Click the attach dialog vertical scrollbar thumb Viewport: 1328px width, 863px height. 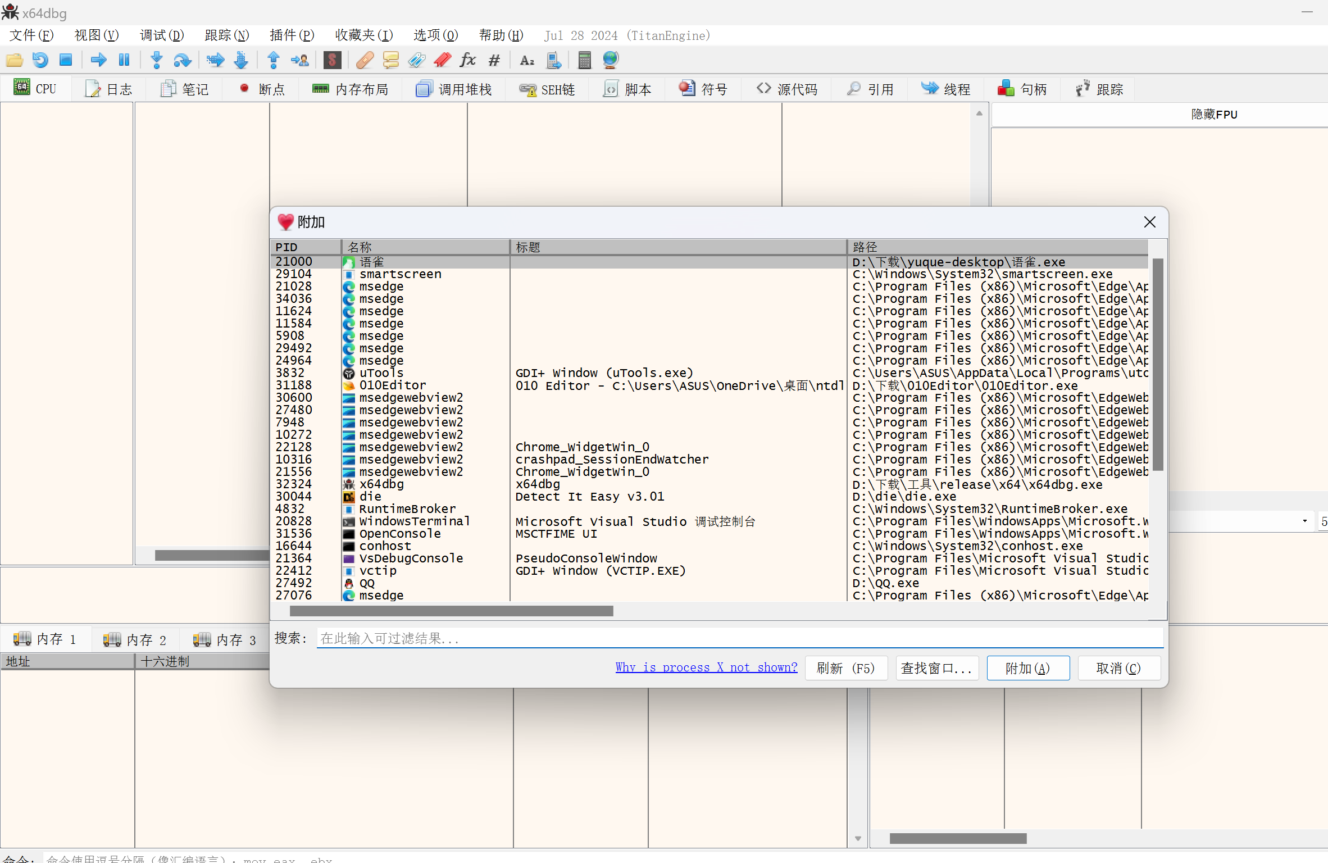(x=1158, y=364)
